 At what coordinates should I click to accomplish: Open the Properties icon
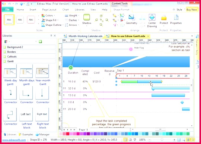tap(176, 18)
